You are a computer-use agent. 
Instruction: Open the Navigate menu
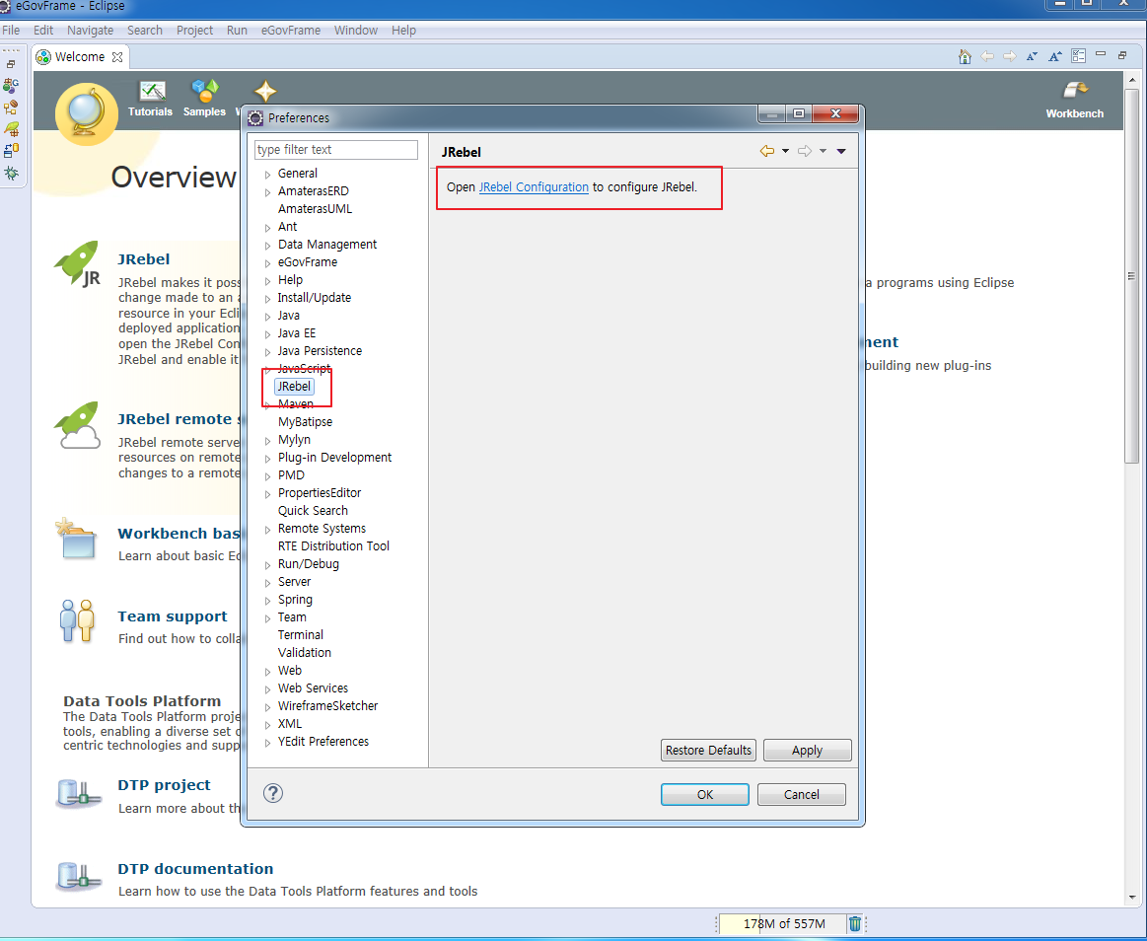point(90,30)
